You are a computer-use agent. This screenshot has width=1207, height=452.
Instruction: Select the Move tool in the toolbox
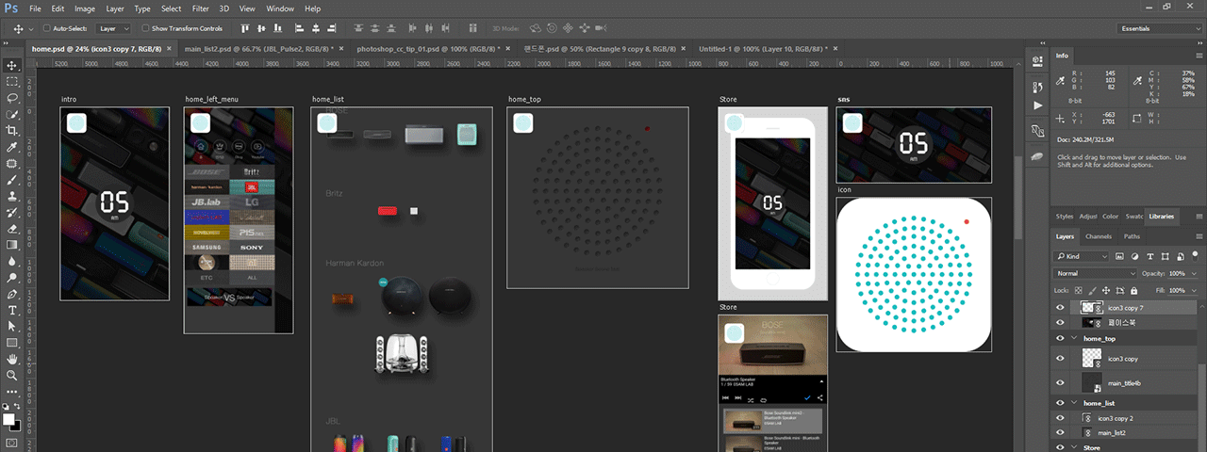coord(12,66)
